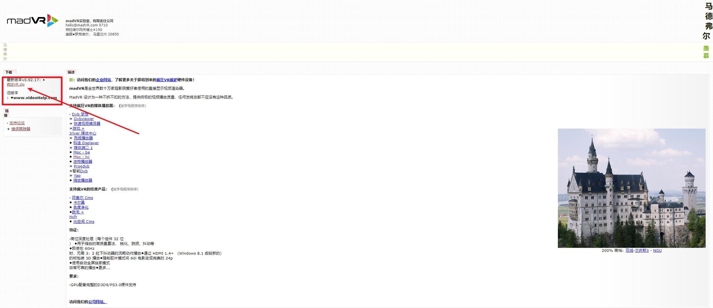This screenshot has height=308, width=713.
Task: Click the 支持疯狂VR的媒体播放器 heading
Action: pos(92,106)
